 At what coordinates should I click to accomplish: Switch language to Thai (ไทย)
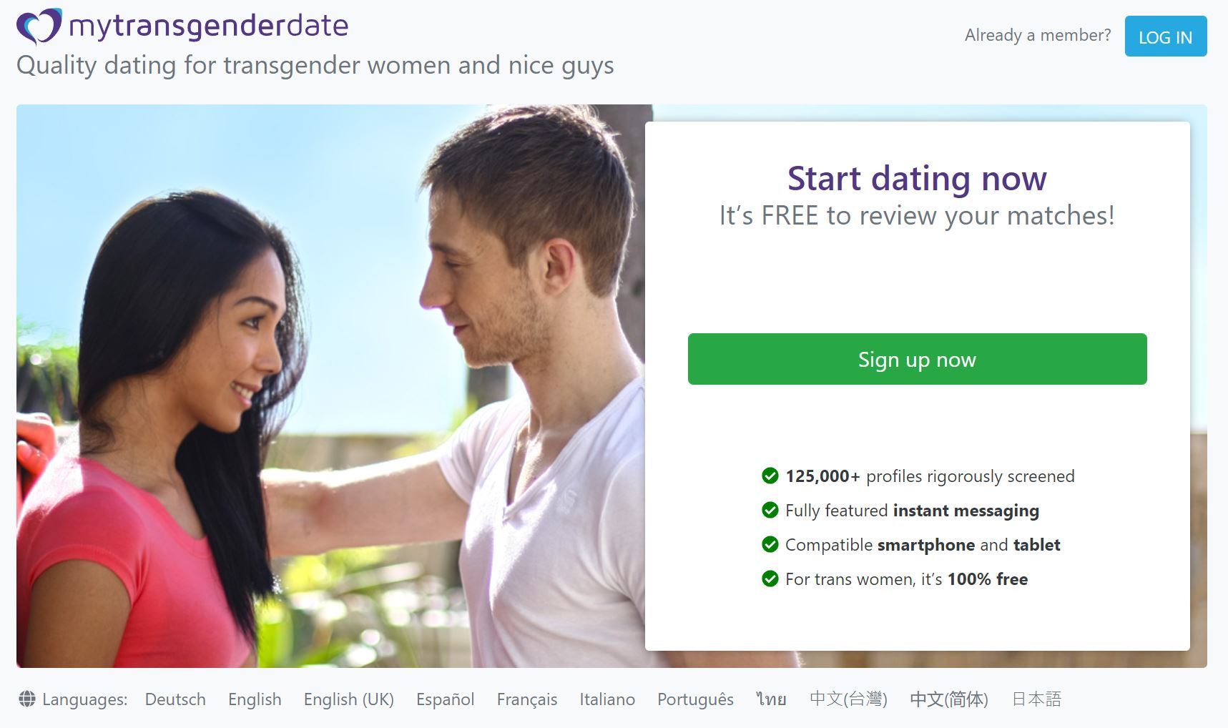772,699
